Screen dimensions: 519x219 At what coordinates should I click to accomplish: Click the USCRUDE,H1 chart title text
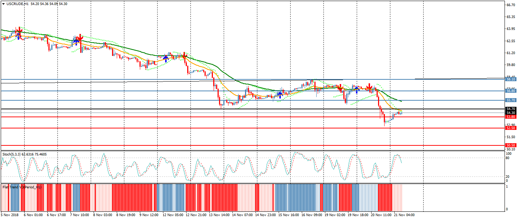coord(17,4)
